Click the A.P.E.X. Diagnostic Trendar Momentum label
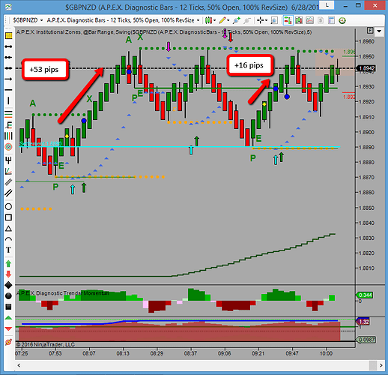The width and height of the screenshot is (388, 375). (63, 293)
